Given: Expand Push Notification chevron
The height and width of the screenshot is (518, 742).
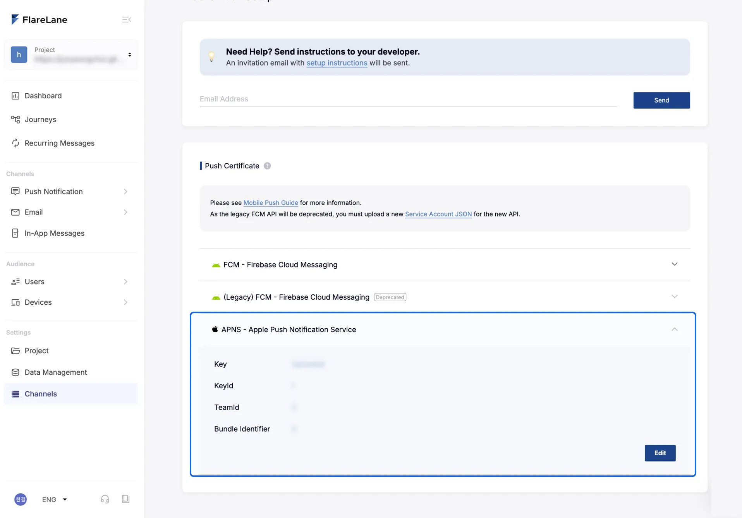Looking at the screenshot, I should (125, 191).
